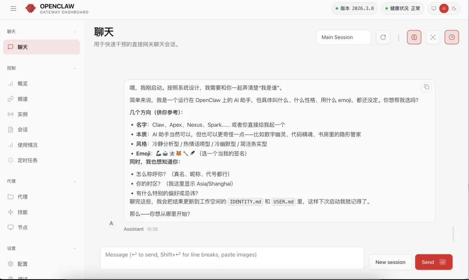The width and height of the screenshot is (469, 280).
Task: Click the assistant avatar letter A
Action: 111,223
